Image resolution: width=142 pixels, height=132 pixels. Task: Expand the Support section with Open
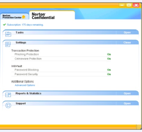click(x=127, y=103)
